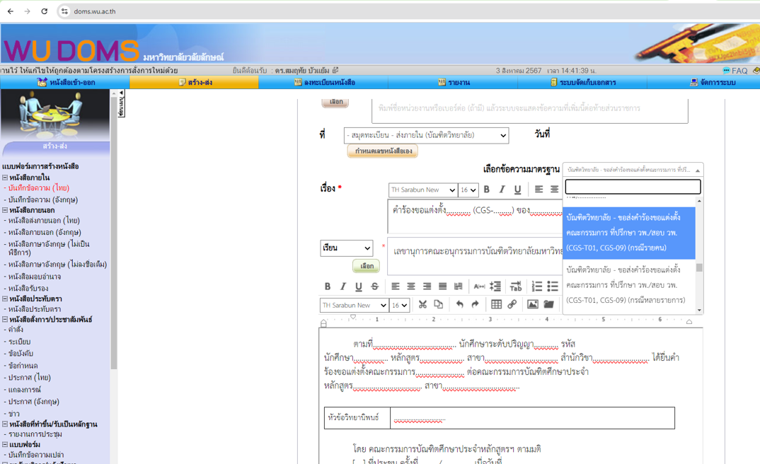Apply numbered list formatting
Viewport: 760px width, 464px height.
[537, 286]
